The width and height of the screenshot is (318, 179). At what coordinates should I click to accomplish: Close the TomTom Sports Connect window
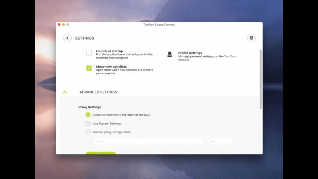coord(59,24)
